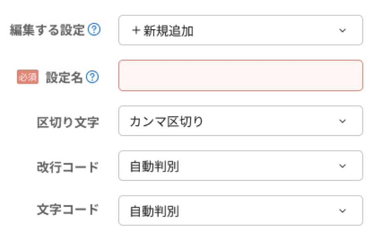This screenshot has width=371, height=240.
Task: Click chevron arrow in 編集する設定 dropdown
Action: coord(342,31)
